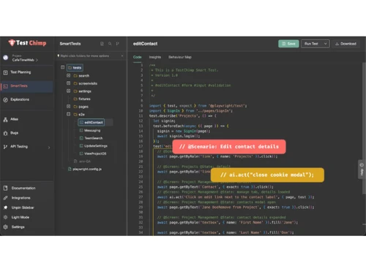
Task: Switch to the Behaviour Map tab
Action: pos(180,57)
